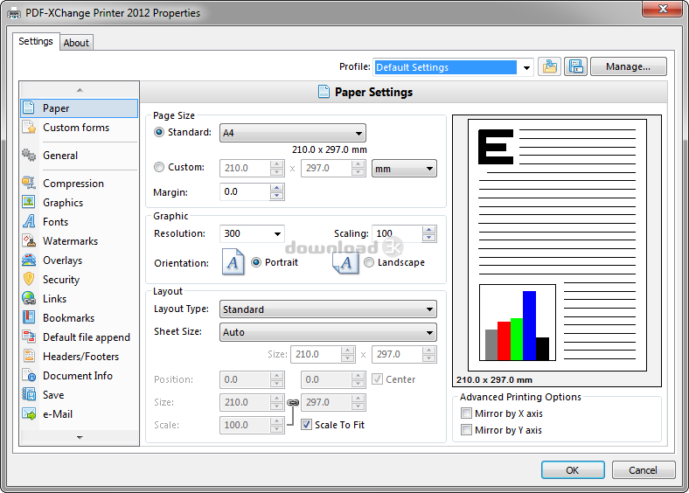689x493 pixels.
Task: Click the Fonts letter A icon
Action: click(x=29, y=221)
